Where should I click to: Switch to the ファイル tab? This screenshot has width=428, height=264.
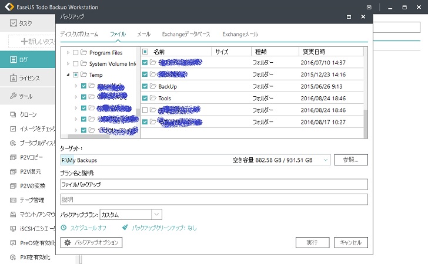(x=118, y=34)
